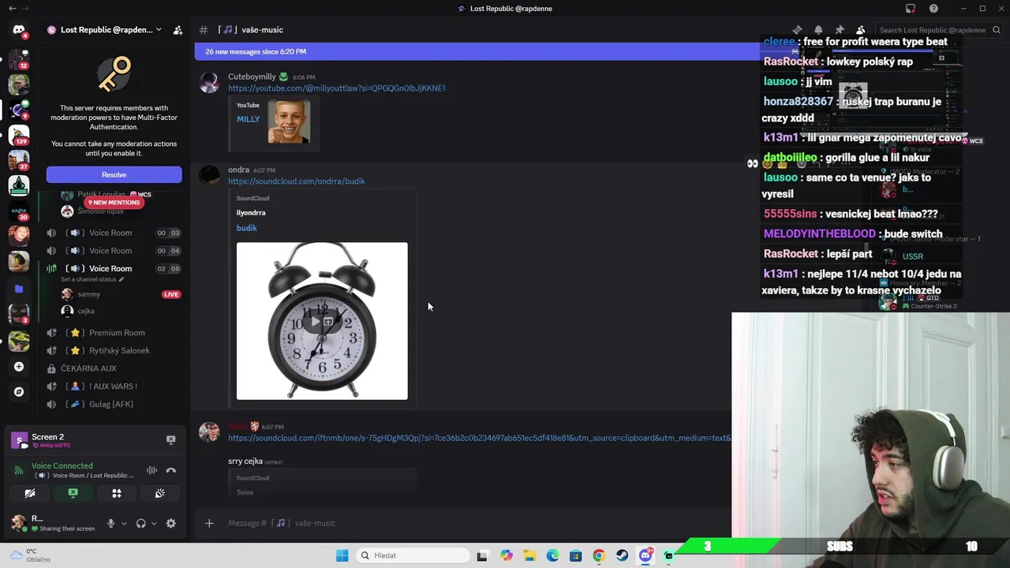Image resolution: width=1010 pixels, height=568 pixels.
Task: Open User Settings gear icon
Action: (x=170, y=523)
